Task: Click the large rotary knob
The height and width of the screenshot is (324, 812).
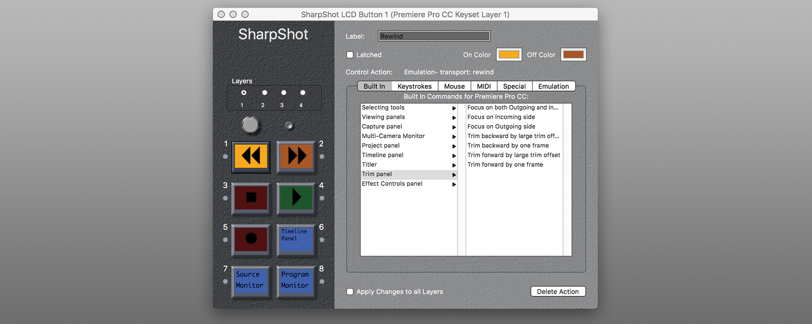Action: tap(251, 125)
